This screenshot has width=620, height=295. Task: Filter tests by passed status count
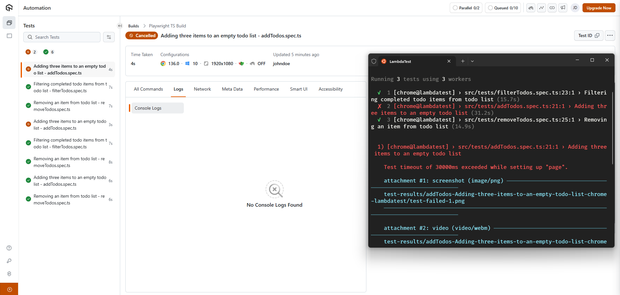point(49,52)
